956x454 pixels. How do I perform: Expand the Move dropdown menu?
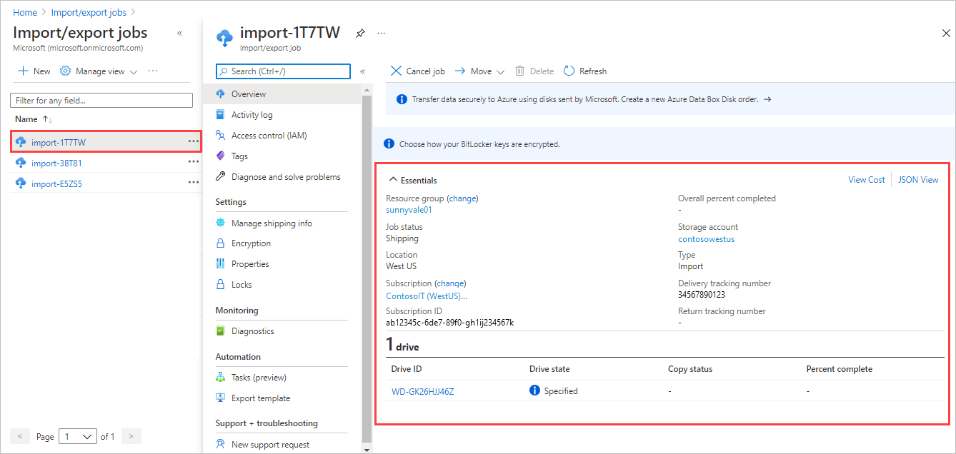(500, 71)
